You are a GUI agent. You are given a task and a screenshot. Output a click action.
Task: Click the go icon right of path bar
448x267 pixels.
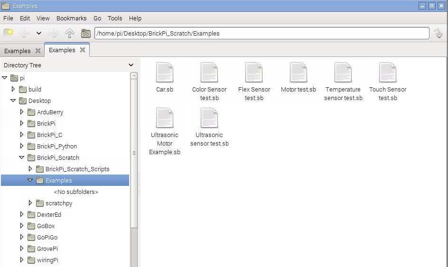pyautogui.click(x=438, y=33)
